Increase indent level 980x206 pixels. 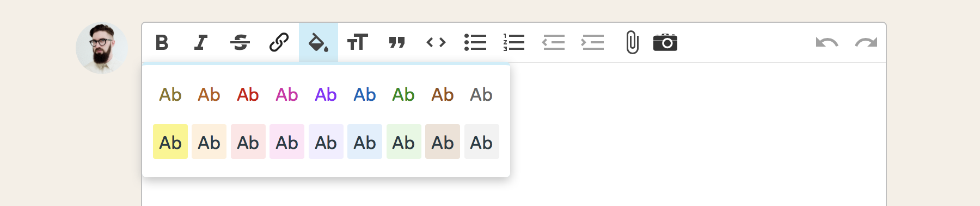[x=593, y=42]
